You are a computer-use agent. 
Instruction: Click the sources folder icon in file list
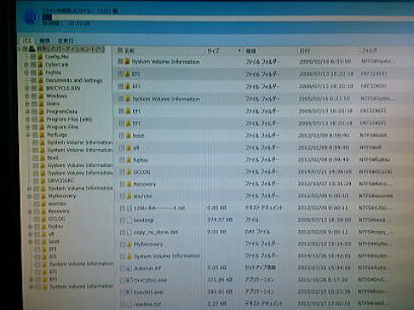tap(129, 196)
